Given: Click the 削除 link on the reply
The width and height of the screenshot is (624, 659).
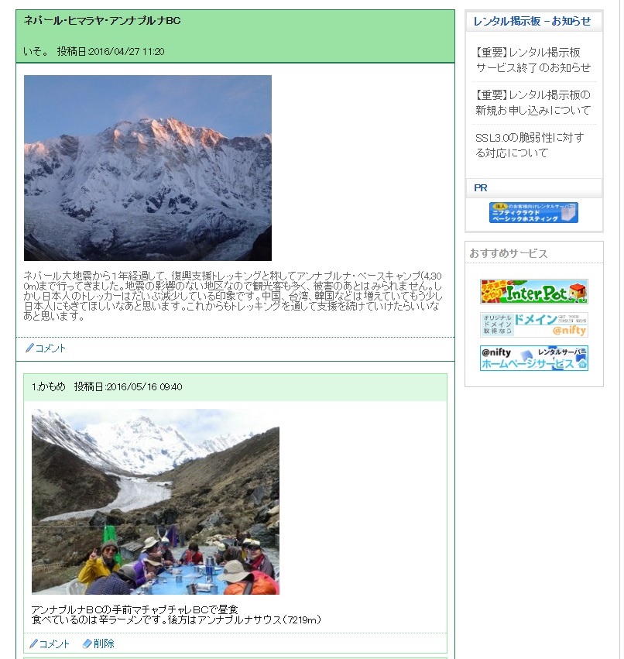Looking at the screenshot, I should pyautogui.click(x=104, y=644).
